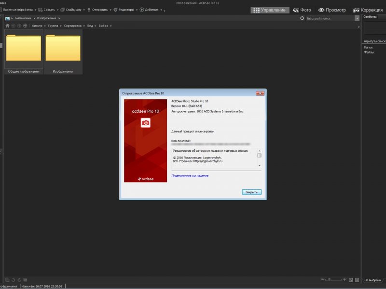Screen dimensions: 386x289
Task: Click the 'Файлы:' label in Properties panel
Action: pyautogui.click(x=369, y=53)
